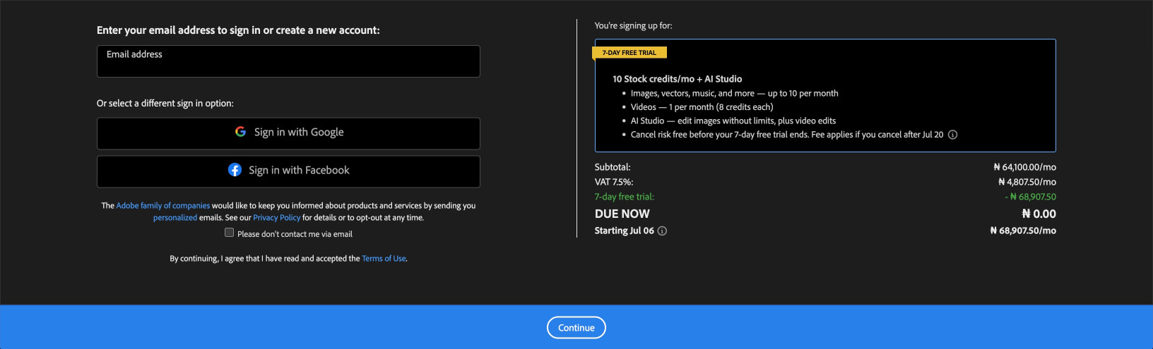Click the 7-DAY FREE TRIAL badge
The height and width of the screenshot is (349, 1153).
629,52
